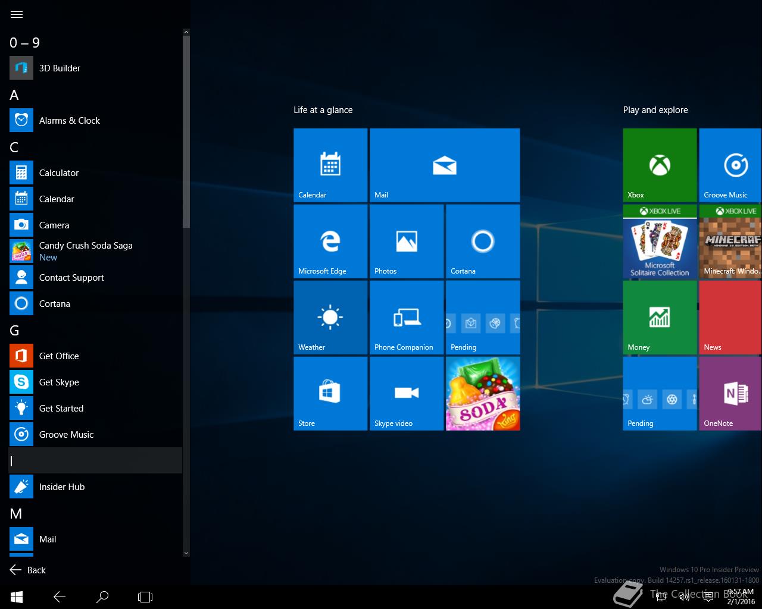Open Get Office app

[95, 356]
